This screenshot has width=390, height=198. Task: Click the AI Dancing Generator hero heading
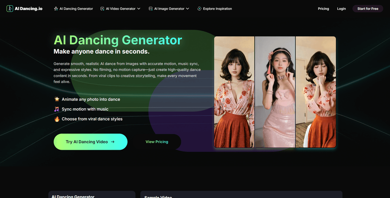point(118,40)
